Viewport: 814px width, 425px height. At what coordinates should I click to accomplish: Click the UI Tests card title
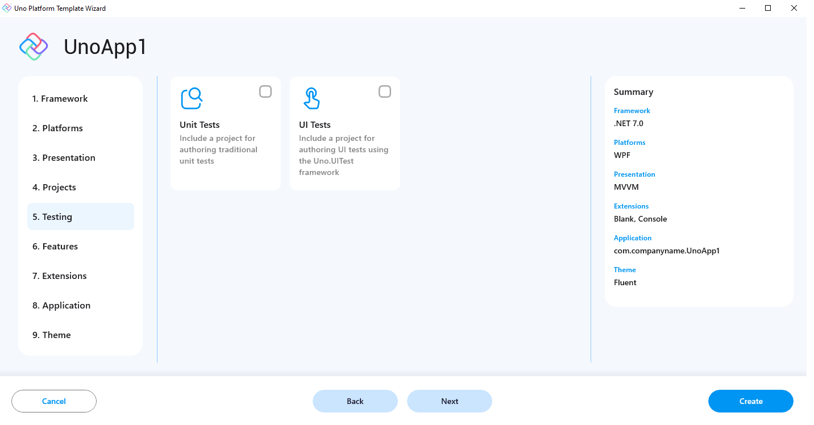coord(315,124)
